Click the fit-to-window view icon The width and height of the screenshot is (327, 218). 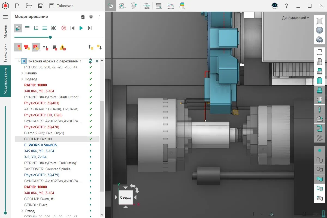(x=319, y=21)
